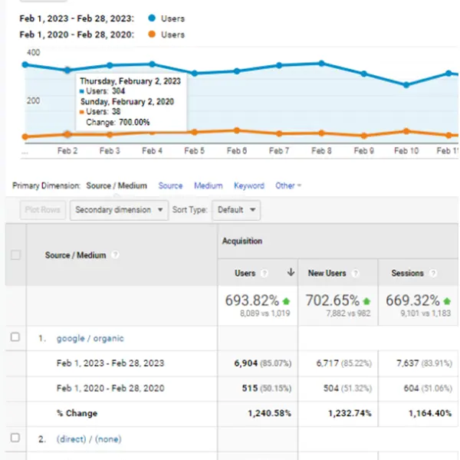
Task: Click the Feb 5 axis label
Action: [x=194, y=150]
